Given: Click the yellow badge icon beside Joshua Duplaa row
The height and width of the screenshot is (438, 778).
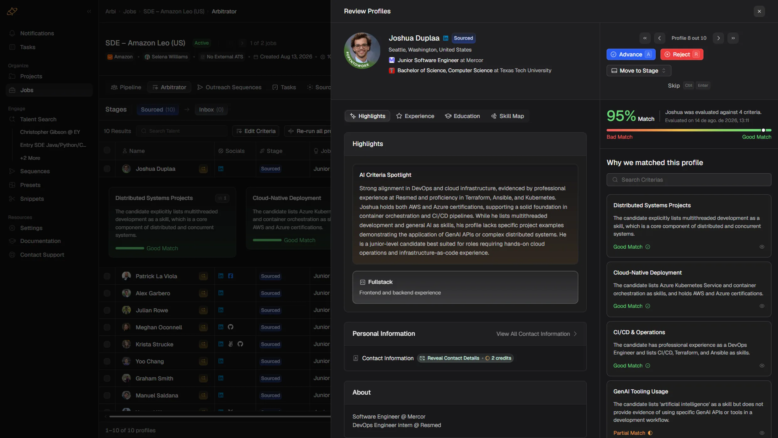Looking at the screenshot, I should tap(203, 169).
